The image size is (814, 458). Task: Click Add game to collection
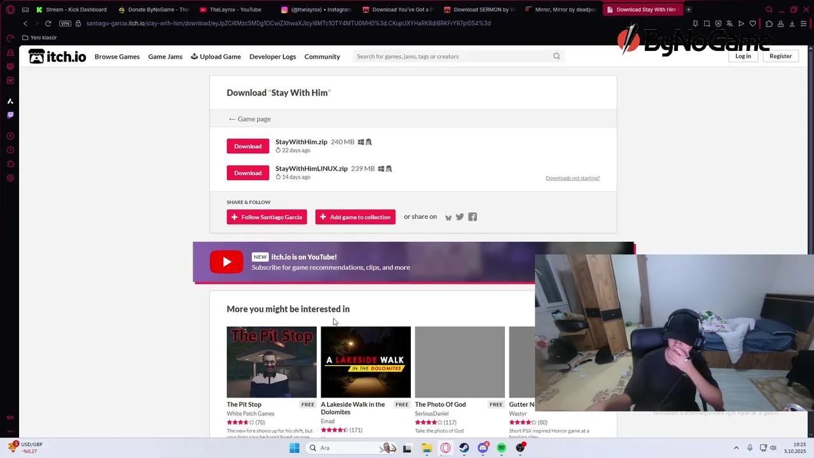point(355,217)
